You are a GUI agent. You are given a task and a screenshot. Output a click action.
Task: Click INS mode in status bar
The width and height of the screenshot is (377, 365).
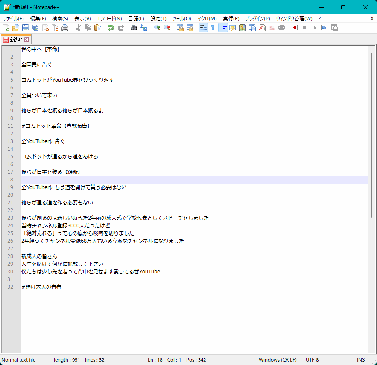coord(361,360)
